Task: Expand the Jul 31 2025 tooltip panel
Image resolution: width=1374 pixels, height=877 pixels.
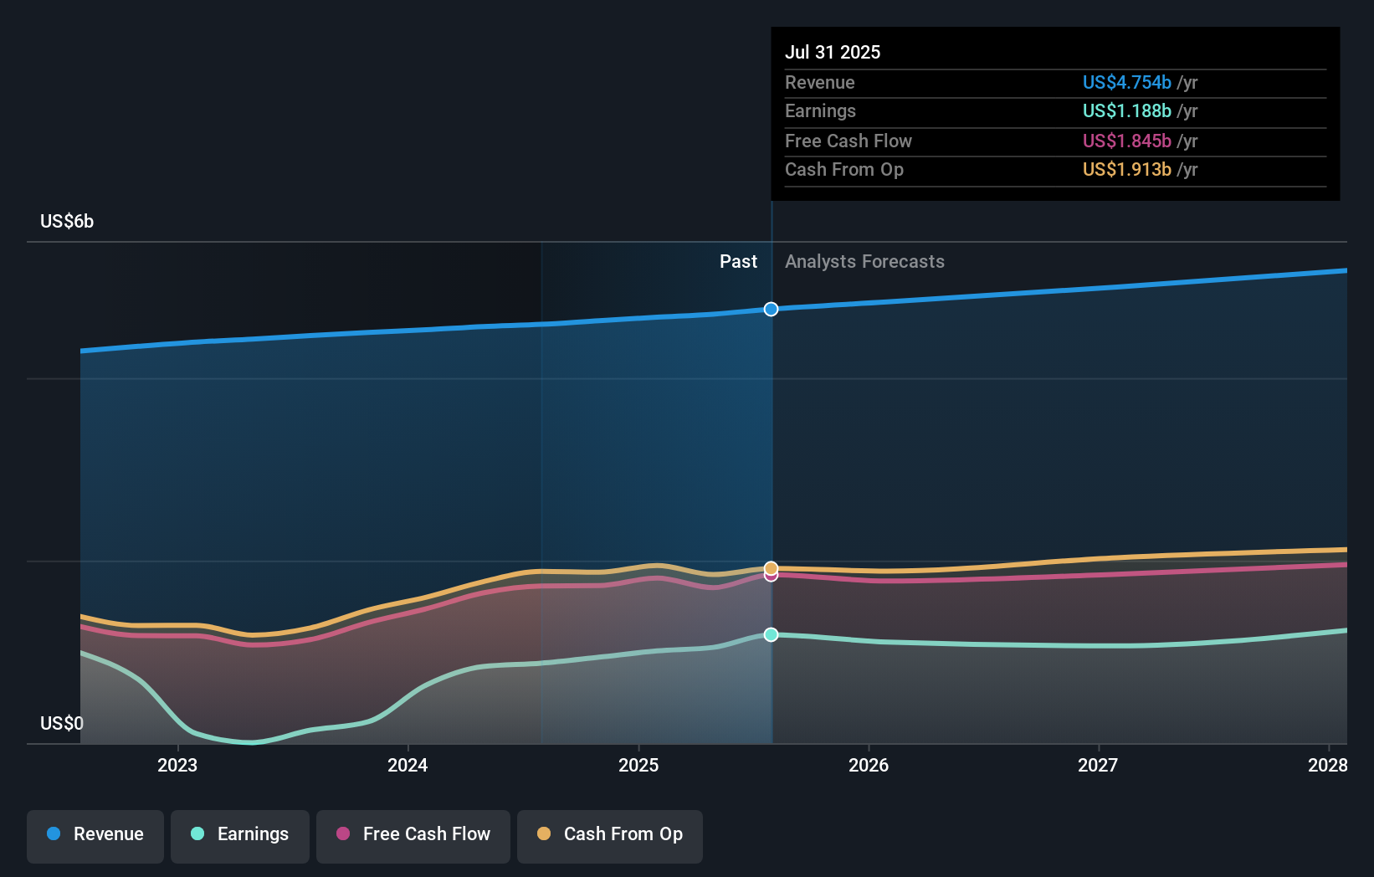Action: [1054, 113]
